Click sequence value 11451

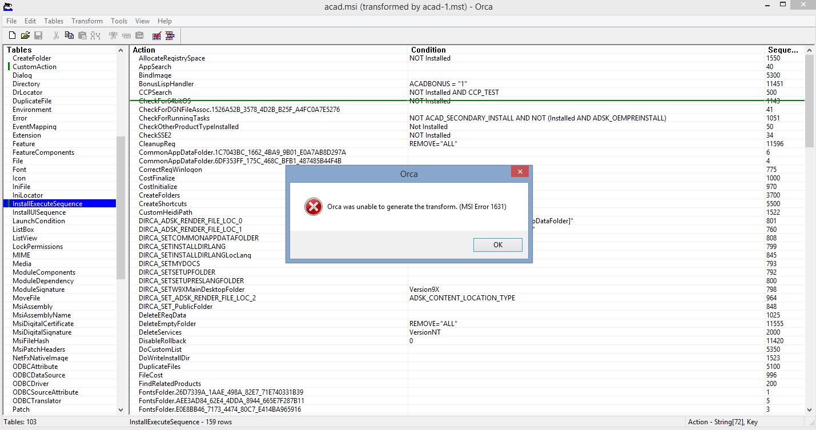tap(775, 84)
